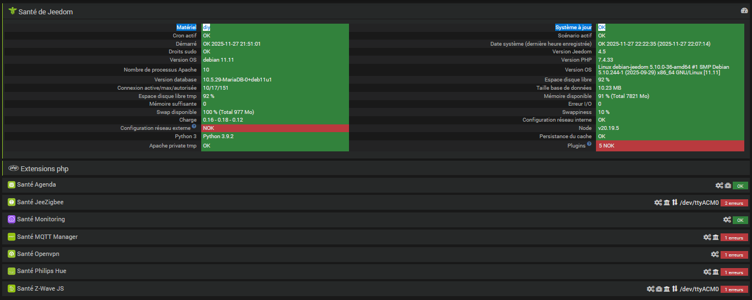This screenshot has height=300, width=752.
Task: Click the /dev/ttyACM0 port label for Z-Wave JS
Action: coord(699,289)
